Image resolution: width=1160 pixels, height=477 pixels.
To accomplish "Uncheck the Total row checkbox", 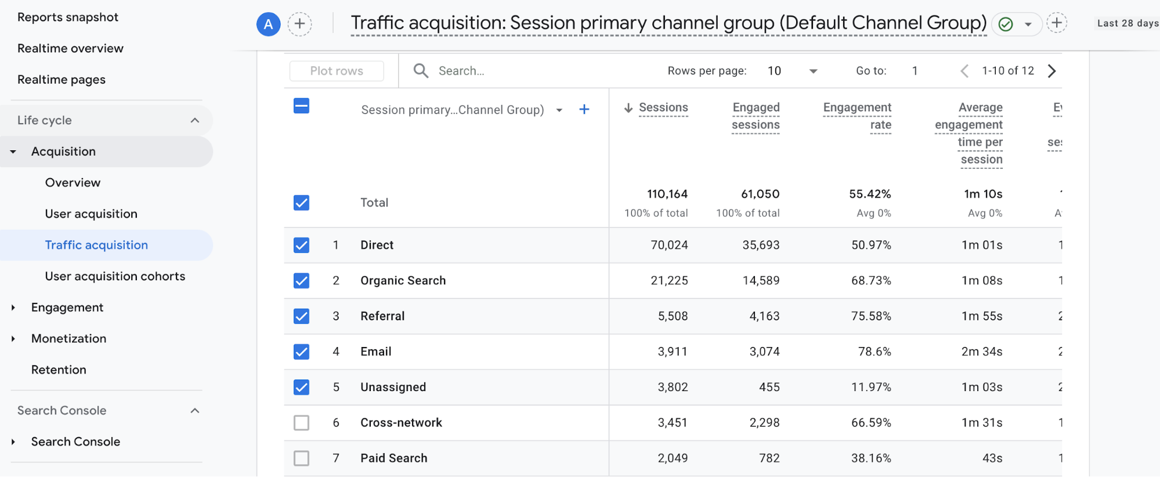I will (x=301, y=203).
